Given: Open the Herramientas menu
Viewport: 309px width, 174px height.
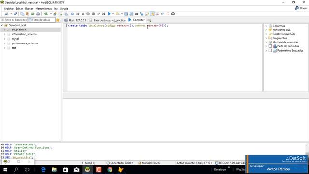Looking at the screenshot, I should pos(43,9).
